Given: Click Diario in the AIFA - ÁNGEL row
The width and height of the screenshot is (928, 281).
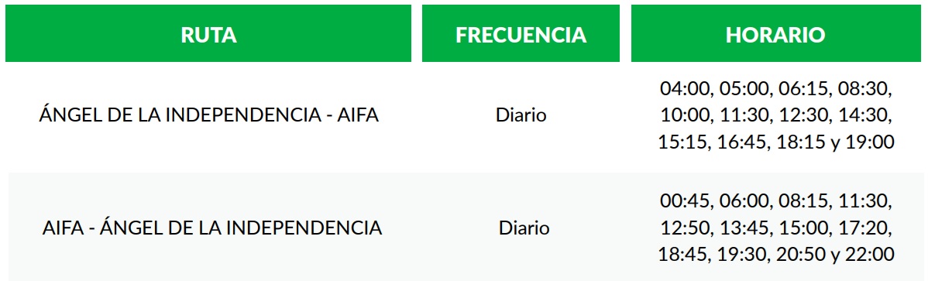Looking at the screenshot, I should (x=524, y=228).
